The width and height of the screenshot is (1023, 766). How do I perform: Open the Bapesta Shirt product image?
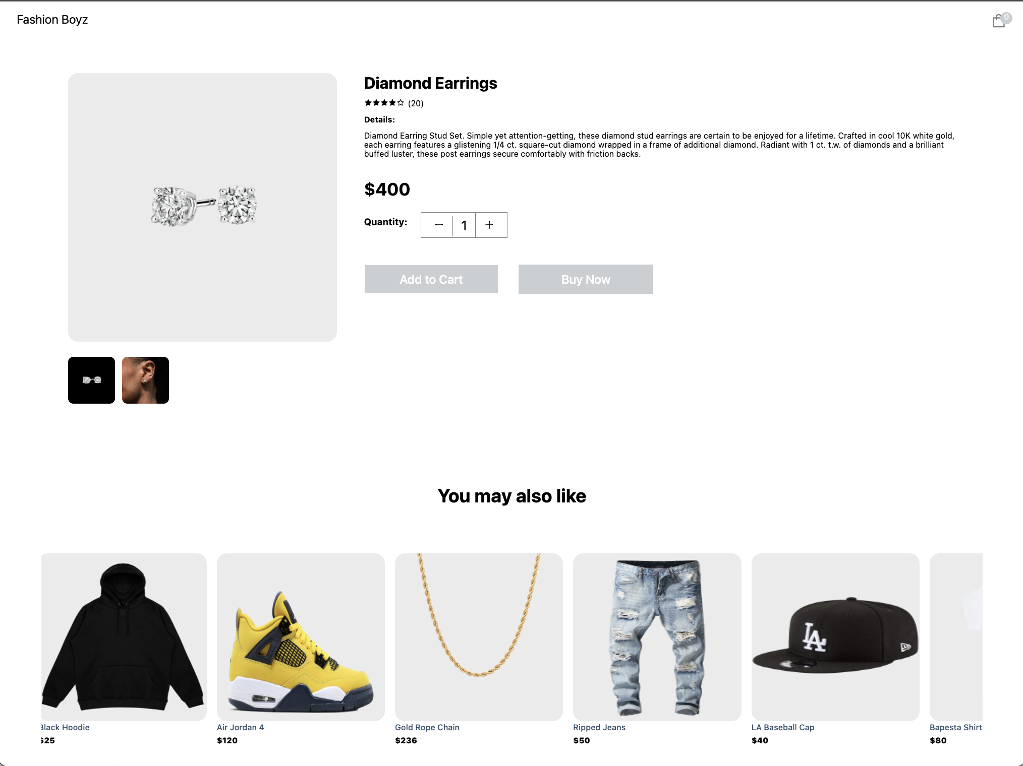click(x=956, y=636)
